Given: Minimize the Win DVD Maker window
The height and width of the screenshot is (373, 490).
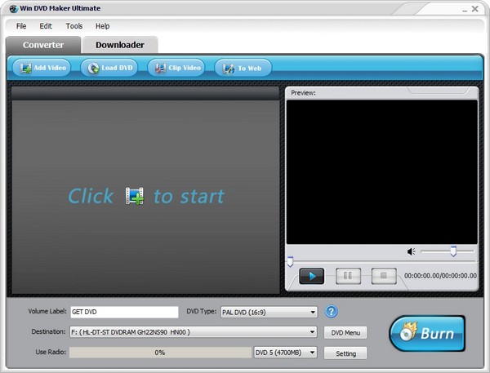Looking at the screenshot, I should click(465, 9).
